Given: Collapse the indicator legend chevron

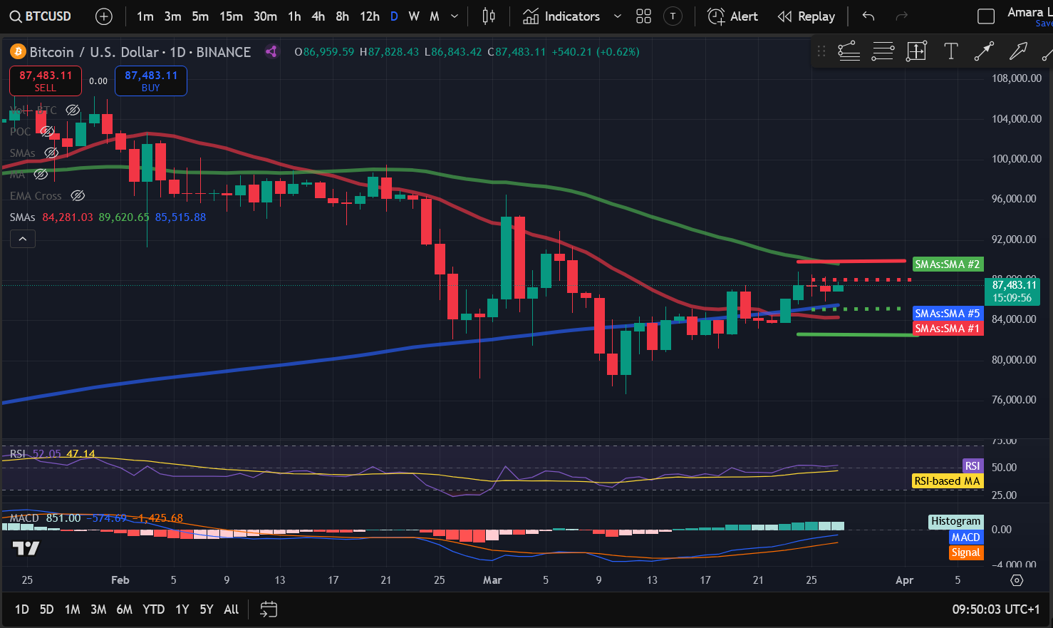Looking at the screenshot, I should (x=22, y=240).
